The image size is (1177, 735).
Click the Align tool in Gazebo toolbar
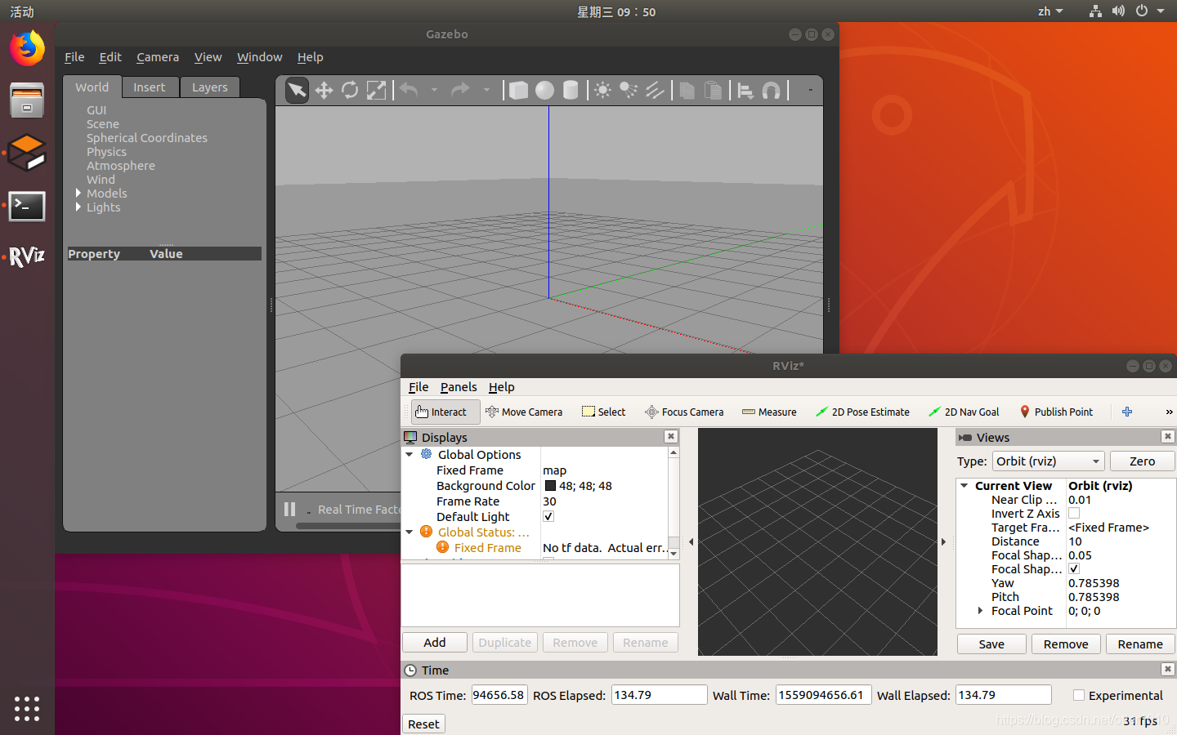pos(745,90)
